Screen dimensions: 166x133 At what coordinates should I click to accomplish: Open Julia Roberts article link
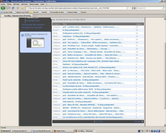pos(77,102)
